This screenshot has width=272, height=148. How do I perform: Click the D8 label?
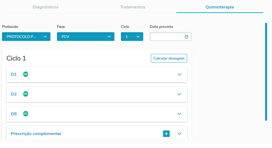14,114
